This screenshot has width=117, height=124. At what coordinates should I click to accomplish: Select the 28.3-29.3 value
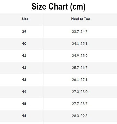(80, 116)
